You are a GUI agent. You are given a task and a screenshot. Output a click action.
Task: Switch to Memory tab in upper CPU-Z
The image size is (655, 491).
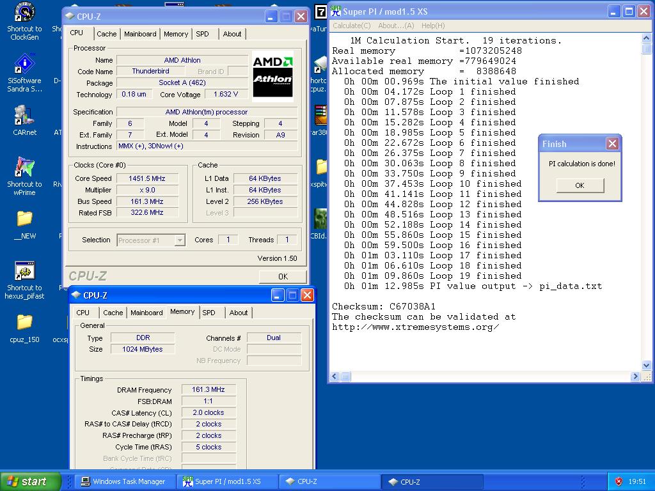pyautogui.click(x=175, y=34)
